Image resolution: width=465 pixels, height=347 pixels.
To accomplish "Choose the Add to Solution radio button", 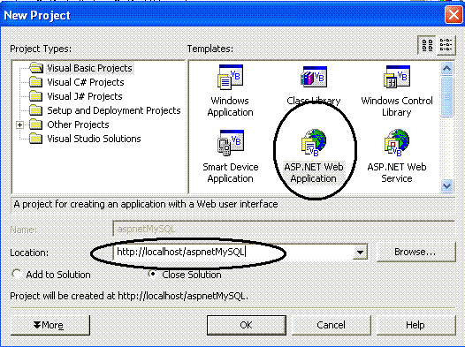I will (x=16, y=275).
